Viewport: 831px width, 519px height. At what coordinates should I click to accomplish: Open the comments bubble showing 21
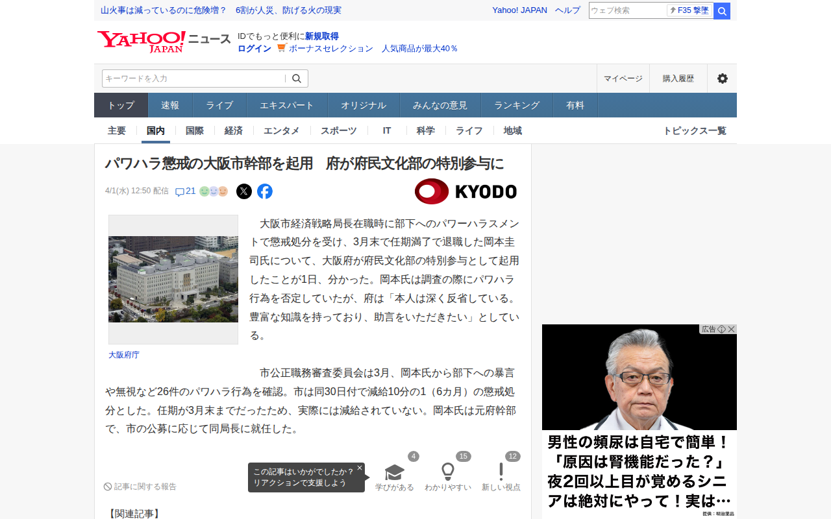[x=186, y=191]
